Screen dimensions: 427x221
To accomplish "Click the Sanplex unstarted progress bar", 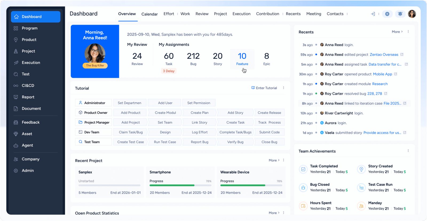I will (x=109, y=185).
